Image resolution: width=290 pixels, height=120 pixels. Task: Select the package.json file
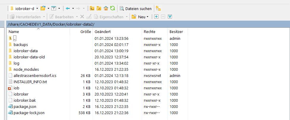tap(25, 107)
